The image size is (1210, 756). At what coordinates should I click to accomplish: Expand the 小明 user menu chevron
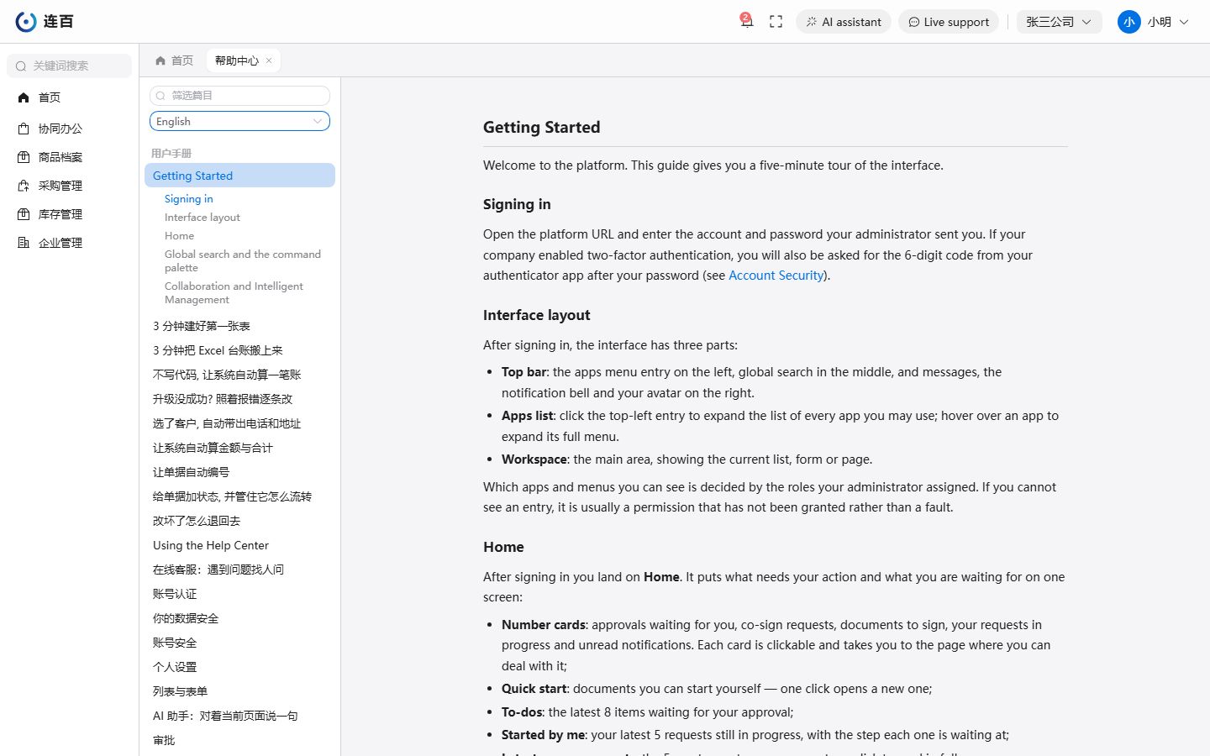pos(1184,22)
